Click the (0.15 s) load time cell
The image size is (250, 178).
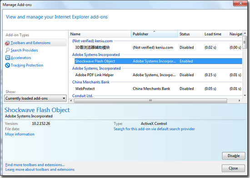click(x=210, y=75)
